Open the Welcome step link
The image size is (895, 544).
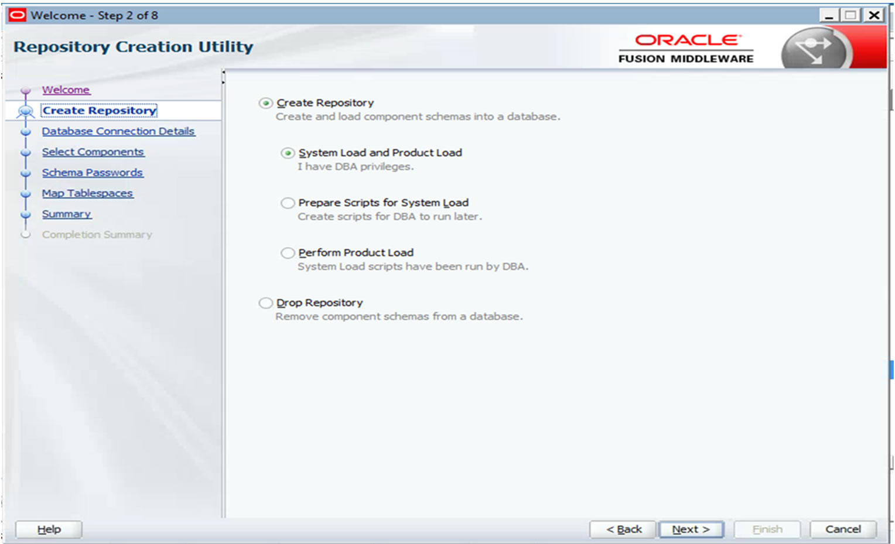[66, 90]
